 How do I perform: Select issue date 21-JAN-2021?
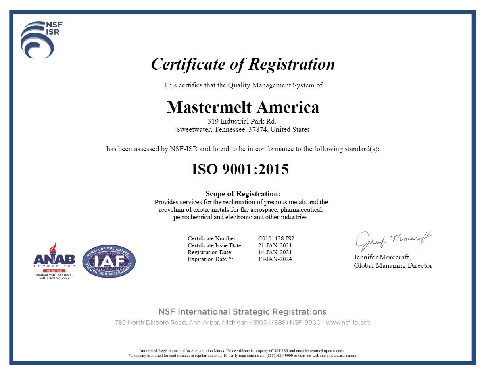tap(275, 245)
